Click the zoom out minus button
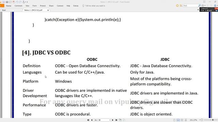 [202, 120]
